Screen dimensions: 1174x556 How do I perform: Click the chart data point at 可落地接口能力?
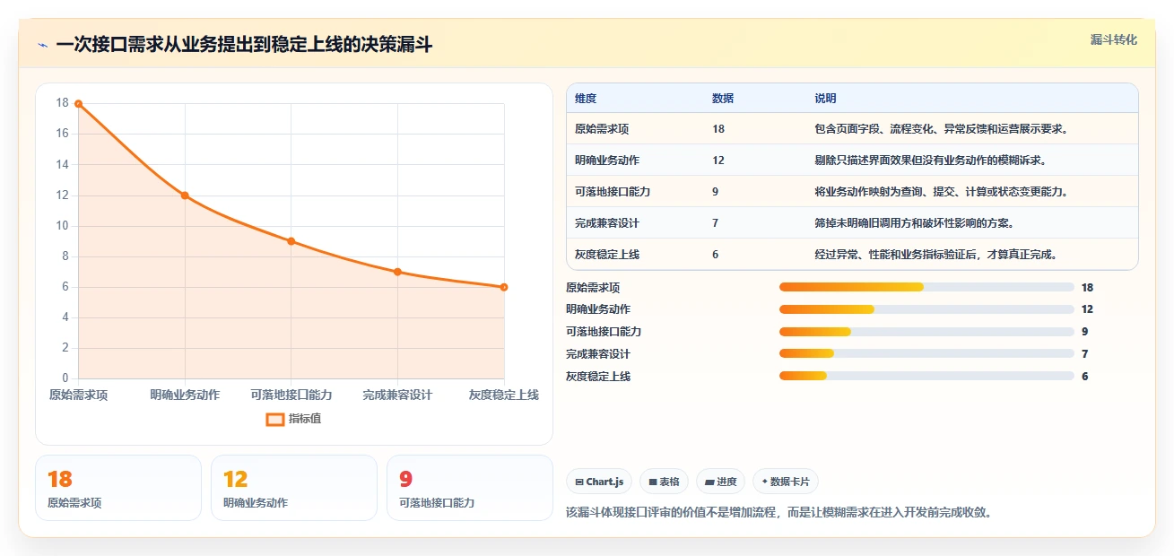click(291, 241)
